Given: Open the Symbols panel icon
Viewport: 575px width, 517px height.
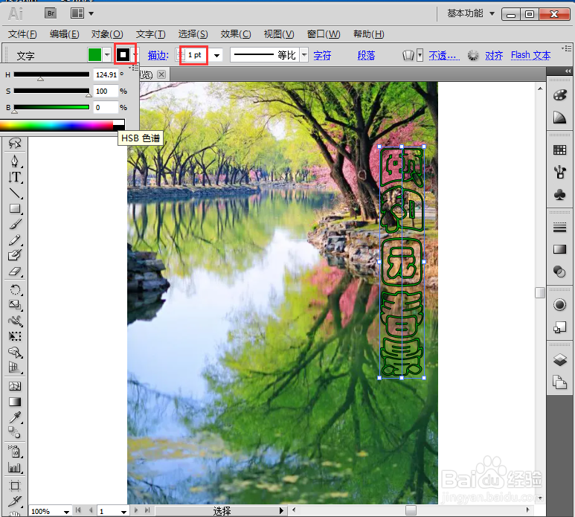Looking at the screenshot, I should click(559, 194).
